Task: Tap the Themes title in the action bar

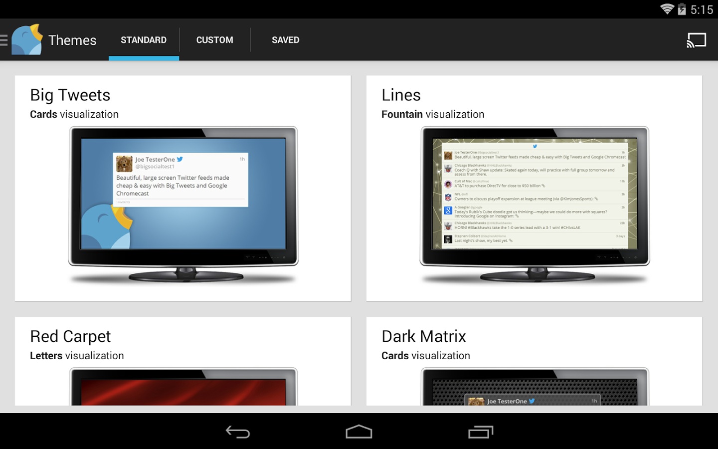Action: (72, 40)
